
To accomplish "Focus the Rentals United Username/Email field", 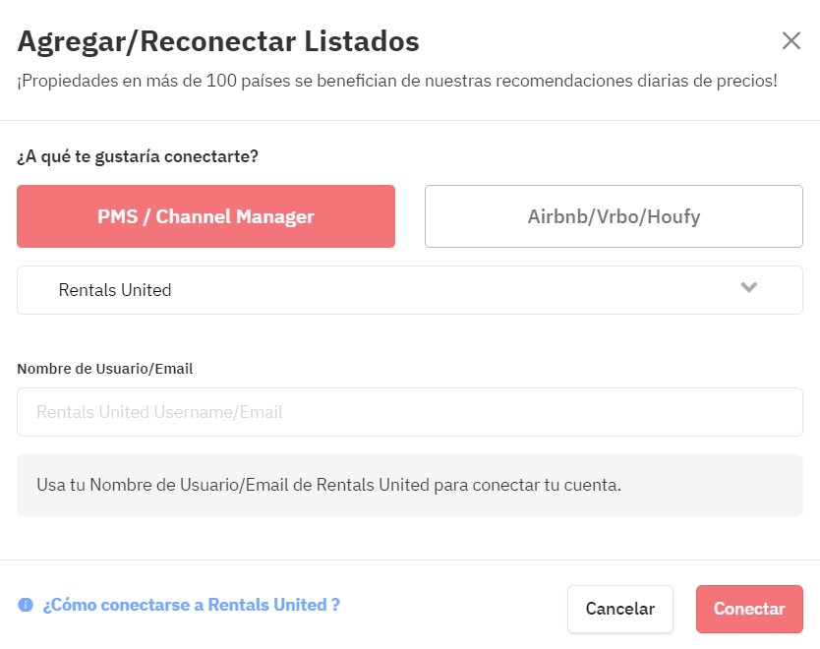I will click(409, 412).
